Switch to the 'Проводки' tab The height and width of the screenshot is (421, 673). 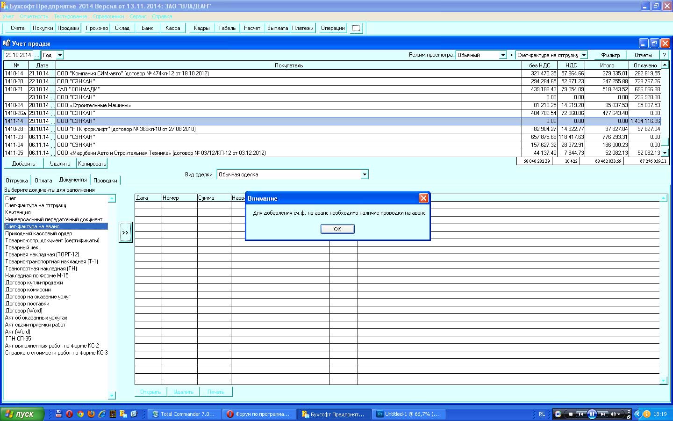[x=105, y=181]
